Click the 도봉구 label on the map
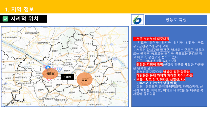 point(79,40)
